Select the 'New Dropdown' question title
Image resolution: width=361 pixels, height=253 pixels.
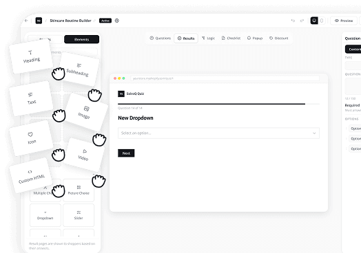pyautogui.click(x=136, y=118)
